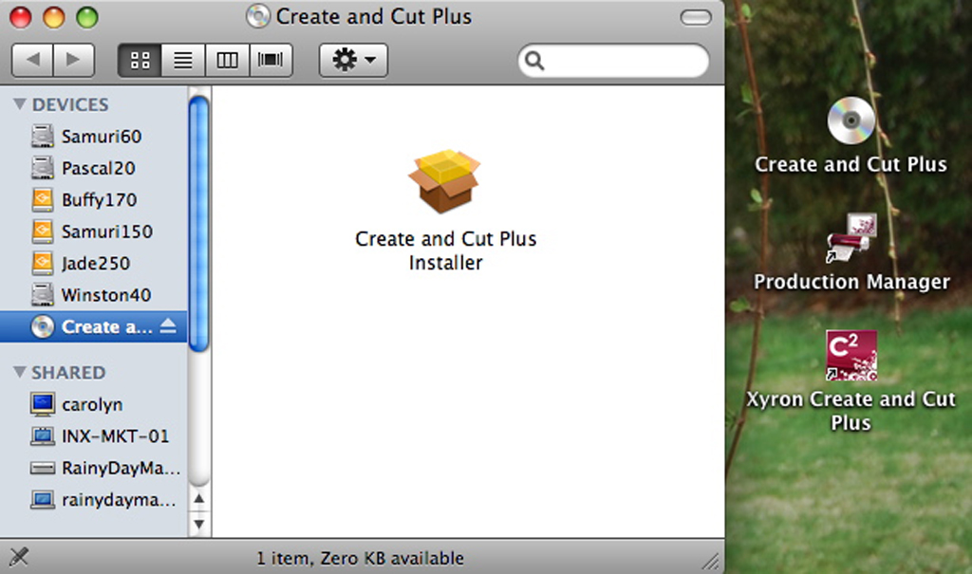Select Samuri150 label in sidebar
972x574 pixels.
point(106,231)
